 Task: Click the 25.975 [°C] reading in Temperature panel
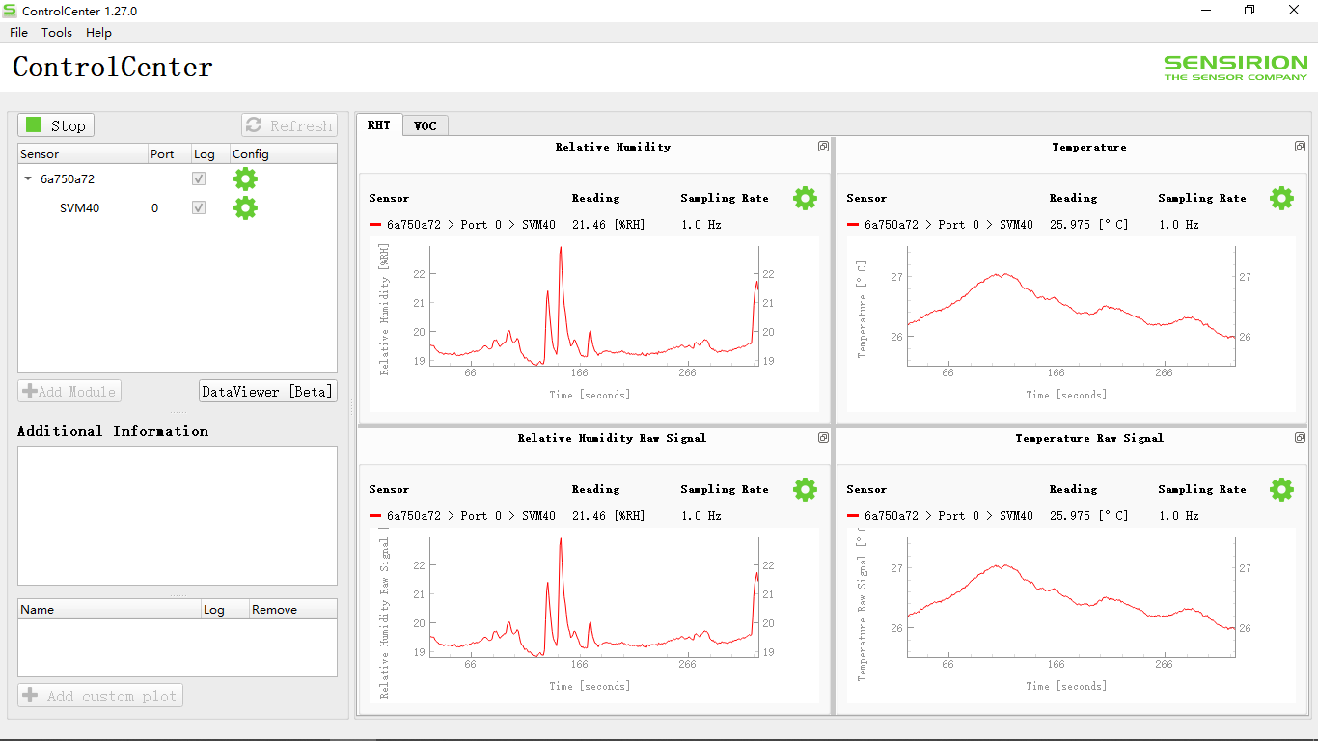[x=1089, y=225]
